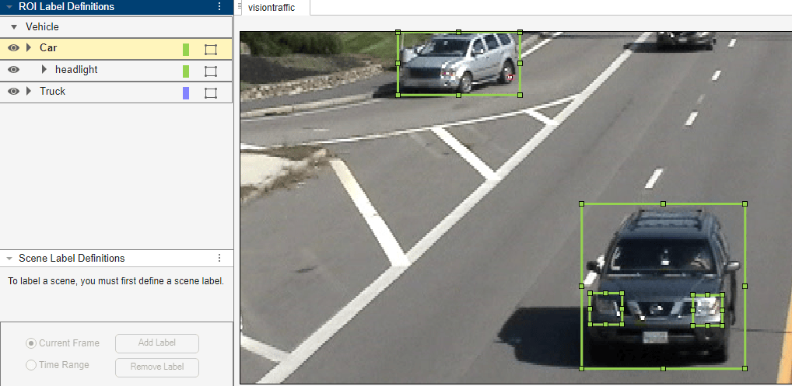The image size is (792, 386).
Task: Select the Time Range radio button
Action: pos(31,365)
